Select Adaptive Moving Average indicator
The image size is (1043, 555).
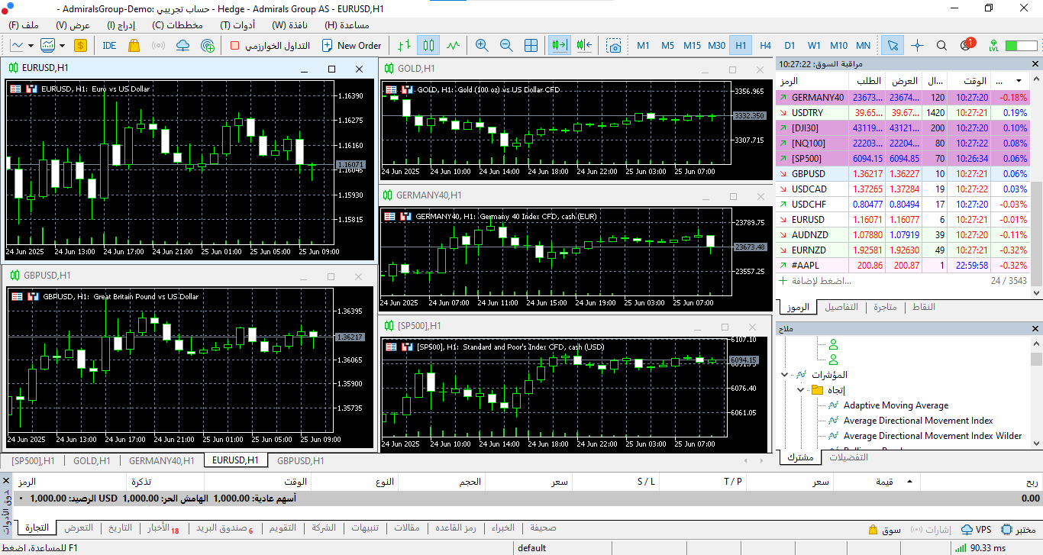point(896,405)
